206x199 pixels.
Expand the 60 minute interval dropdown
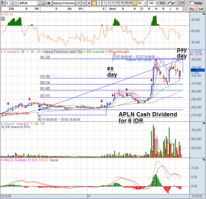[145, 3]
